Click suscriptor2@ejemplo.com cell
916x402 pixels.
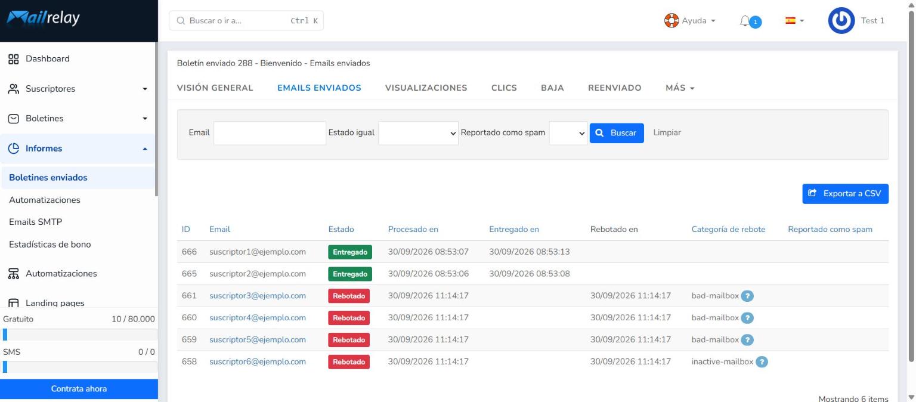pyautogui.click(x=258, y=274)
